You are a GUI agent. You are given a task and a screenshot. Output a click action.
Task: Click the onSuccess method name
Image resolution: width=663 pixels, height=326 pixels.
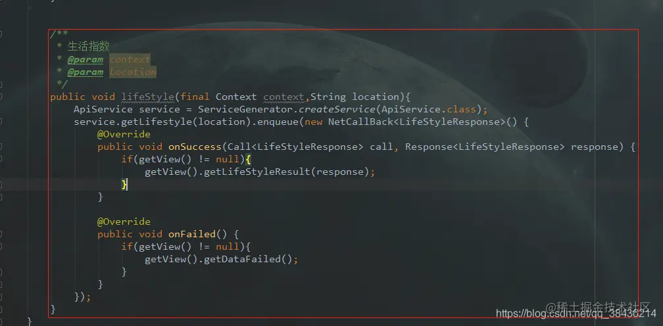click(195, 147)
